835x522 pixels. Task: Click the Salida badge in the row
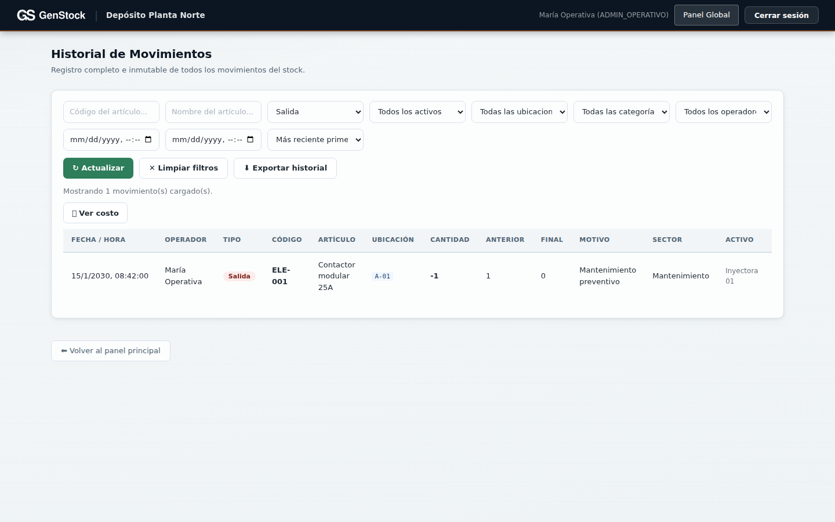[239, 276]
